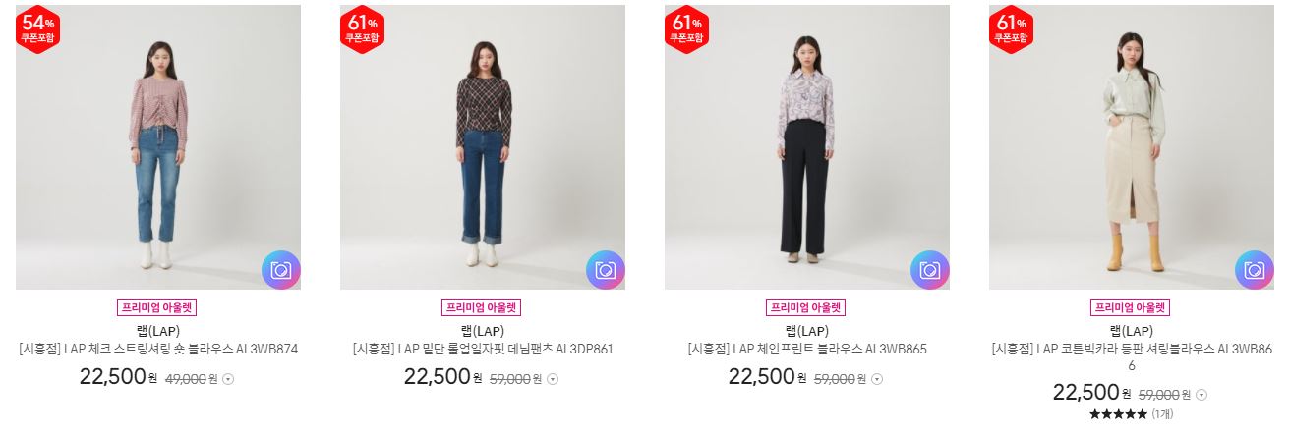The width and height of the screenshot is (1290, 434).
Task: Open LAP 밑단 롤업일자핏 데님팬츠 product link
Action: click(x=483, y=349)
